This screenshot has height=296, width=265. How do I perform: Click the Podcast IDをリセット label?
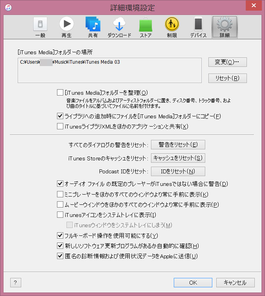coord(123,171)
